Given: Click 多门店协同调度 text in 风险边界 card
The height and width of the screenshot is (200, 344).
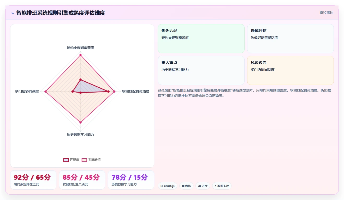Looking at the screenshot, I should pyautogui.click(x=263, y=70).
